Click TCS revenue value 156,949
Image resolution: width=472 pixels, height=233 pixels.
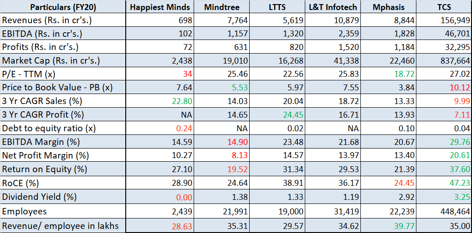click(x=453, y=20)
